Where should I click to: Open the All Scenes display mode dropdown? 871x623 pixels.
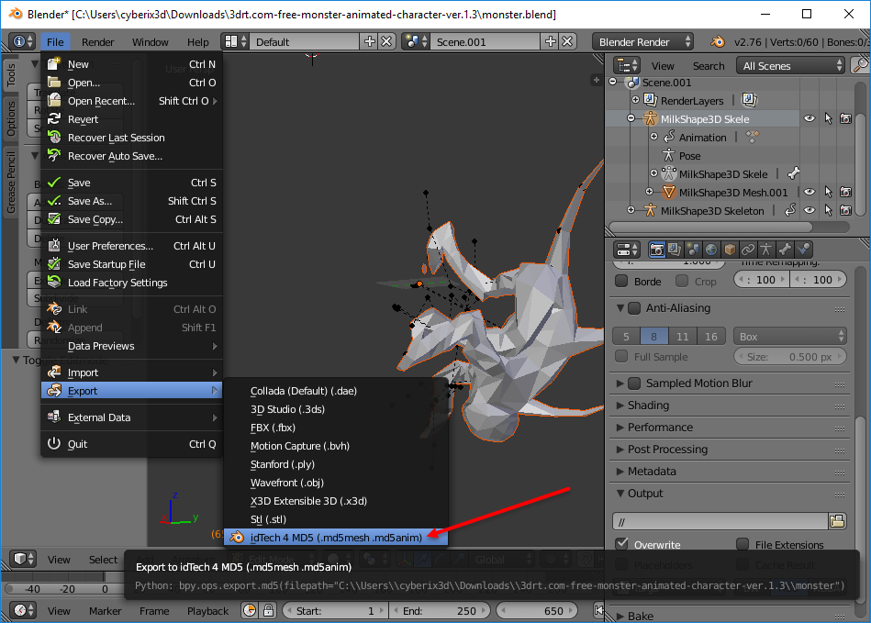[791, 65]
